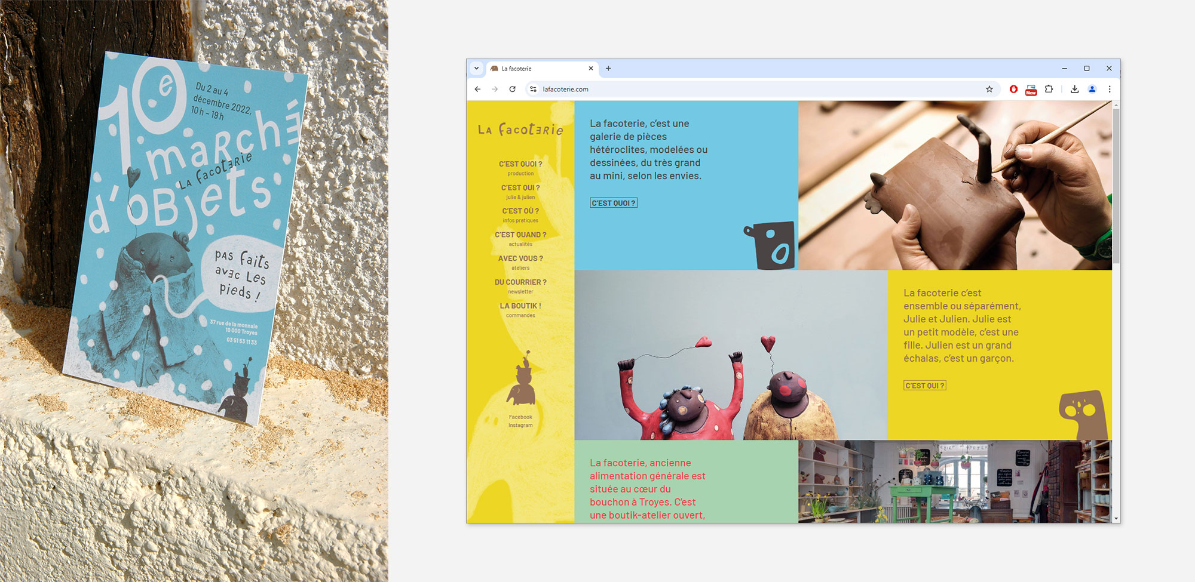This screenshot has height=582, width=1195.
Task: Open the LA BOUTIK ! menu item
Action: coord(520,306)
